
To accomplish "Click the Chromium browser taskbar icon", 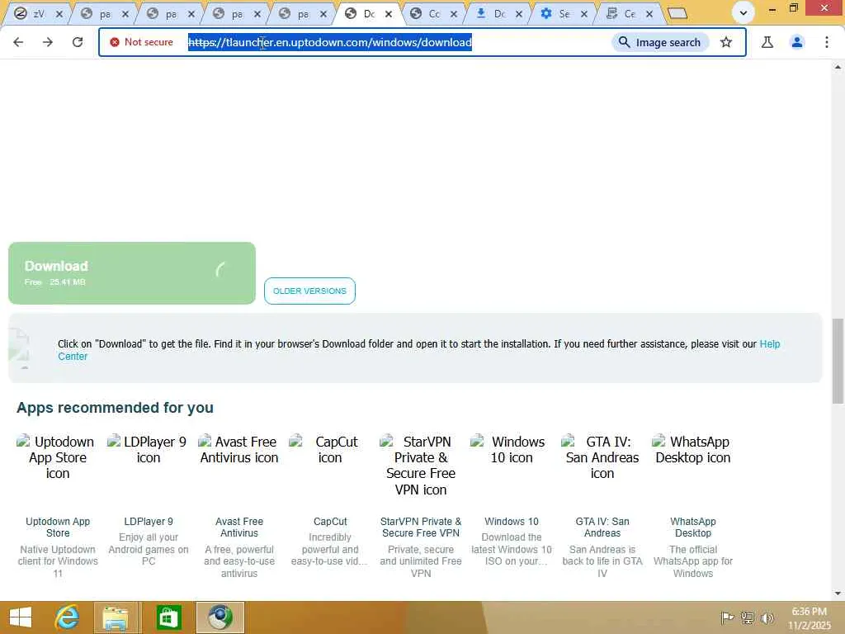I will pos(220,617).
